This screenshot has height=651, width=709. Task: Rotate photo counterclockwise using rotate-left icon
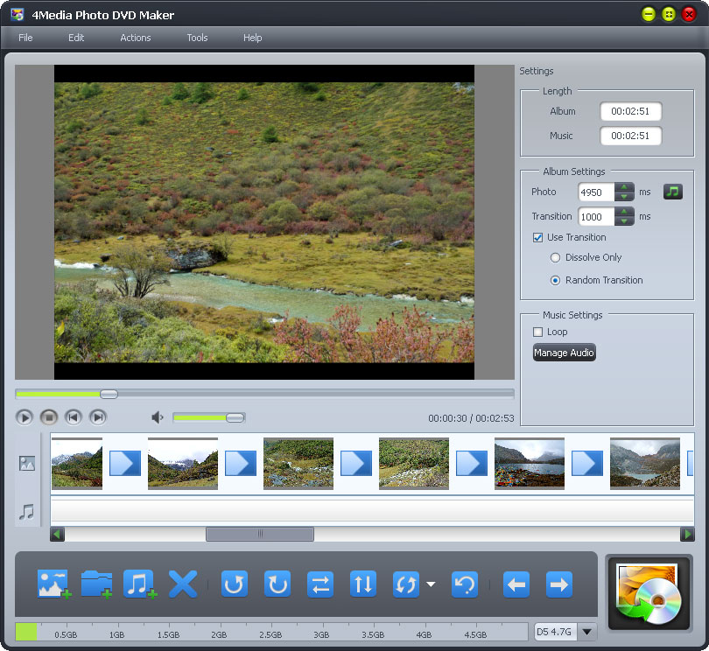click(234, 584)
